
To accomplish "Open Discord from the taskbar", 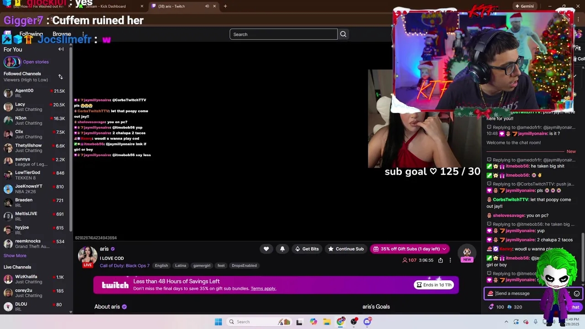I will (367, 322).
